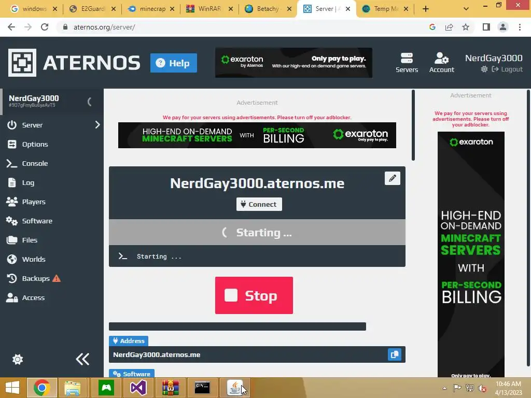
Task: Bookmark this page with the star icon
Action: pos(466,27)
